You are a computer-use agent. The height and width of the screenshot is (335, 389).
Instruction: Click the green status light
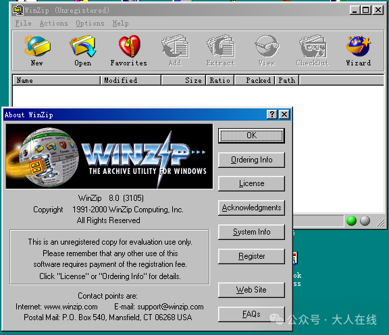point(351,220)
